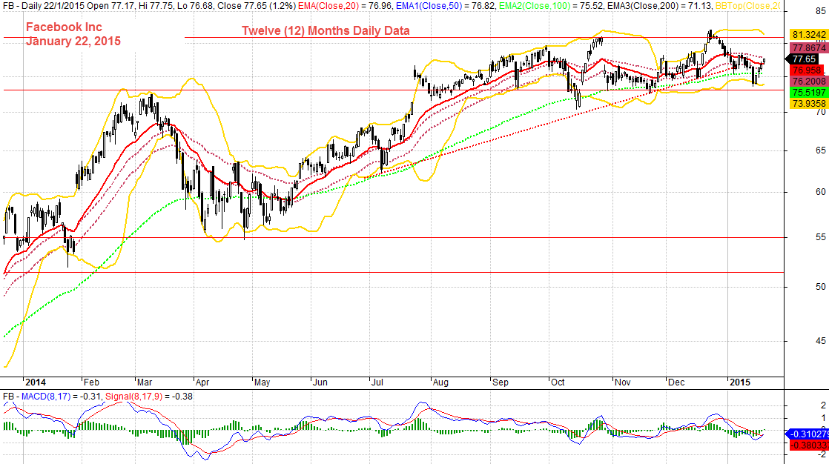The width and height of the screenshot is (829, 464).
Task: Click the 65 price axis label
Action: [x=821, y=150]
